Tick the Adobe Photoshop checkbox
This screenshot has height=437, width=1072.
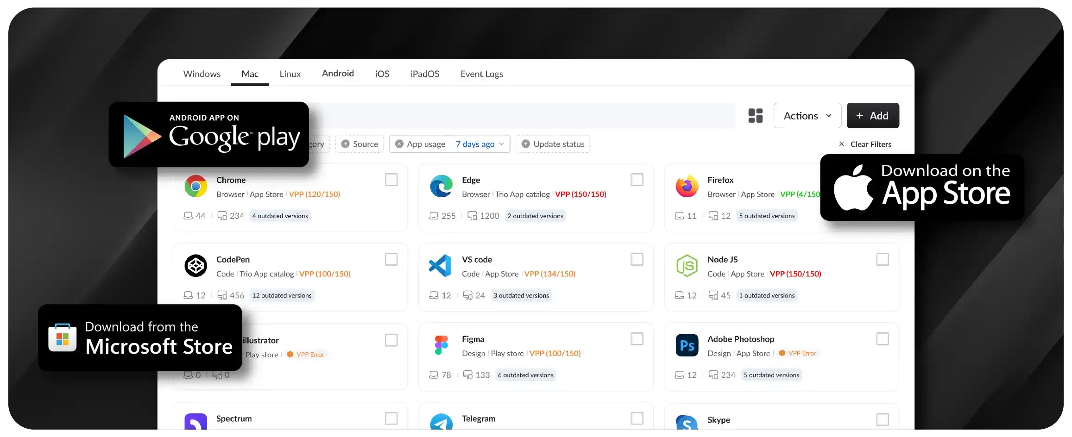[883, 339]
